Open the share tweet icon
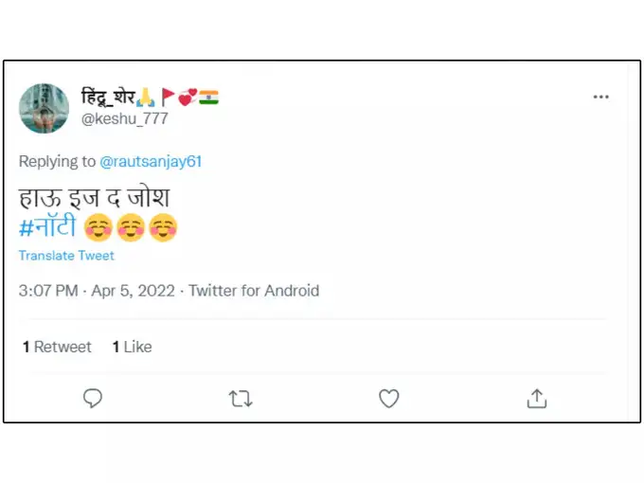 [x=536, y=399]
